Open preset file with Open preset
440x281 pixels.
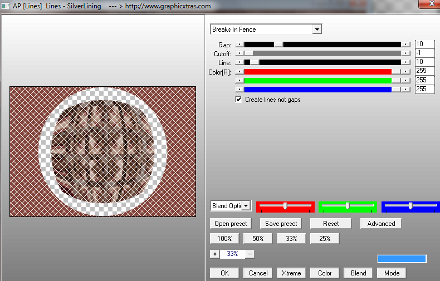tap(230, 224)
